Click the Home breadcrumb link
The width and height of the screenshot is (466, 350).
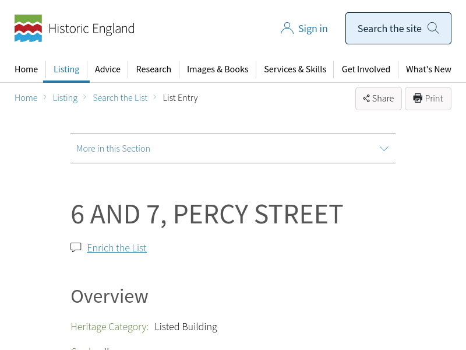tap(26, 98)
